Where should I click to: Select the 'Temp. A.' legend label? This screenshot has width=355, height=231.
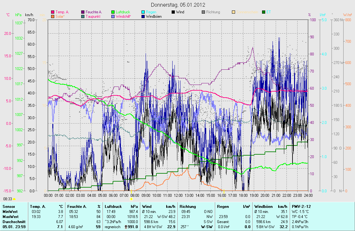(62, 12)
